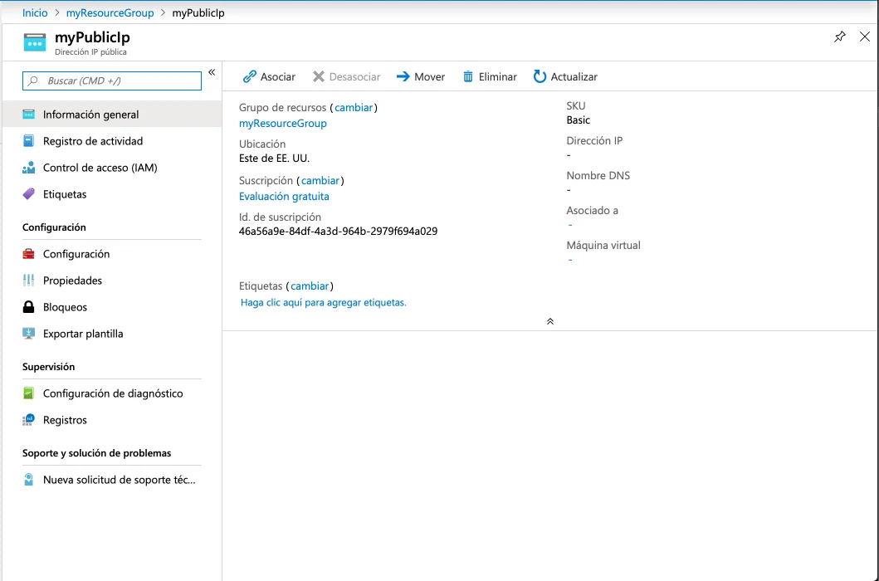
Task: Open myResourceGroup breadcrumb link
Action: (110, 13)
